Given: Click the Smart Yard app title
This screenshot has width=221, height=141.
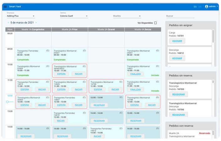Looking at the screenshot, I should coord(15,7).
